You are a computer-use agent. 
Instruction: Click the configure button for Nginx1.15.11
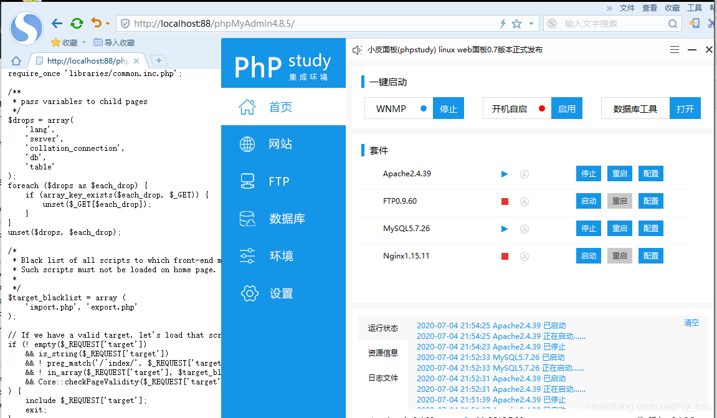[x=651, y=255]
